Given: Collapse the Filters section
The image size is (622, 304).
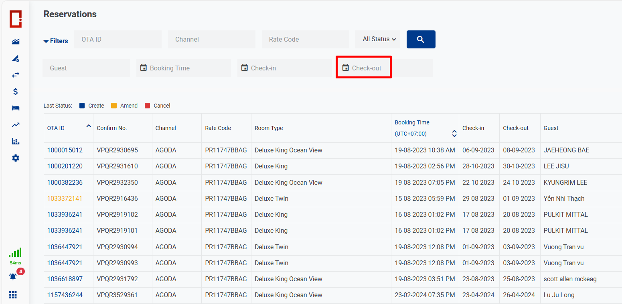Looking at the screenshot, I should [x=55, y=41].
